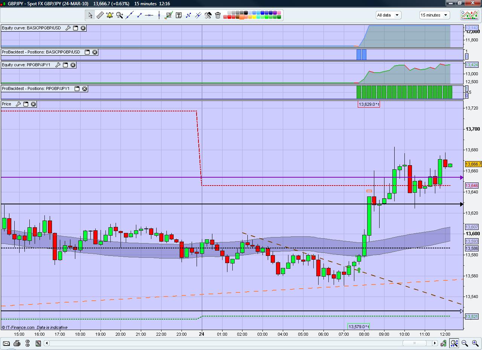Screen dimensions: 482x350
Task: Select the ruler measurement tool
Action: coord(100,15)
